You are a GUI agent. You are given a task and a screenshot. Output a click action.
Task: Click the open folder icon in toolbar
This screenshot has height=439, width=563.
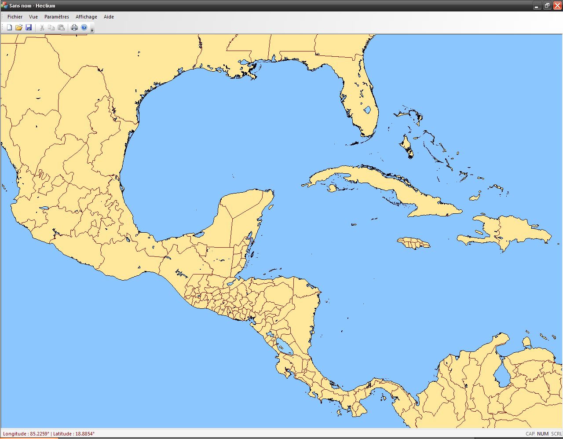[19, 28]
